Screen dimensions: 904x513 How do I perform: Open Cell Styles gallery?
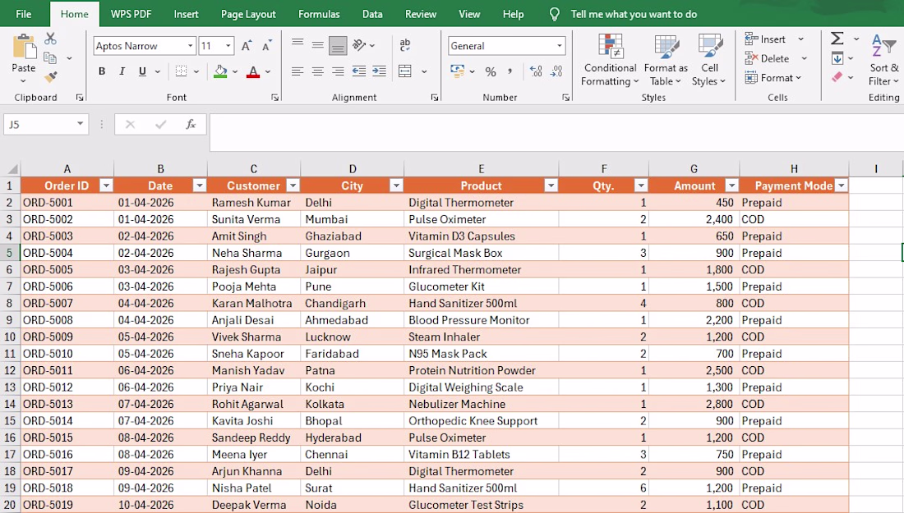[x=710, y=60]
